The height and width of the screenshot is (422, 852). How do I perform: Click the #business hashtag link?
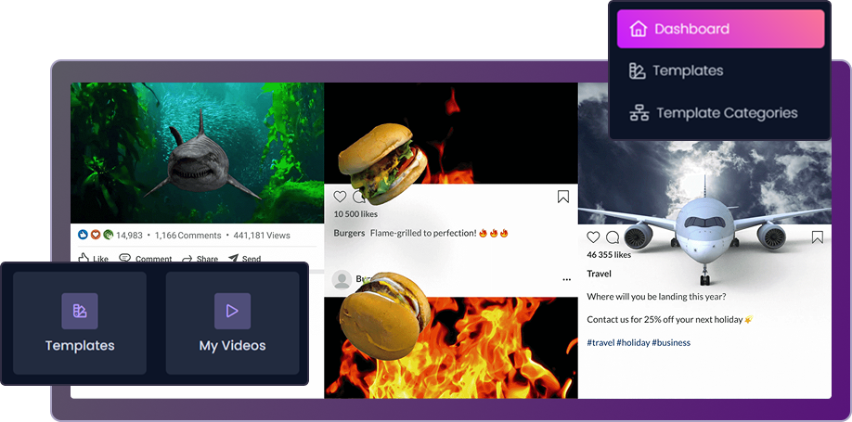[x=671, y=343]
